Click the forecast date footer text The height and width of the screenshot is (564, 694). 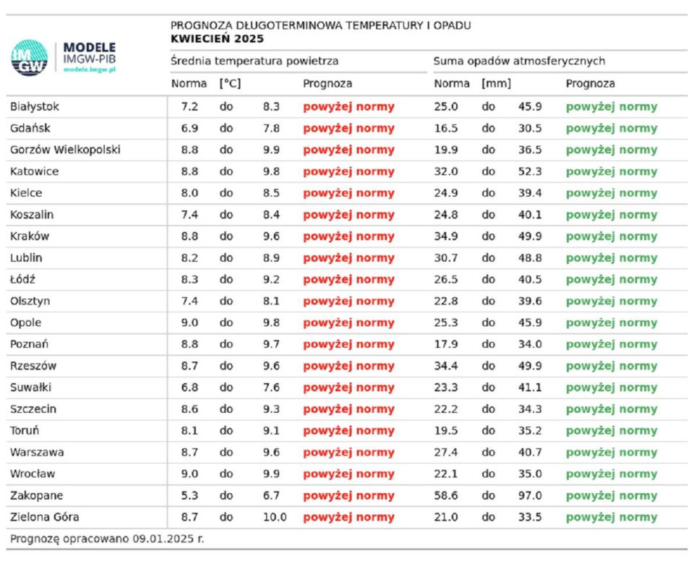(x=107, y=539)
